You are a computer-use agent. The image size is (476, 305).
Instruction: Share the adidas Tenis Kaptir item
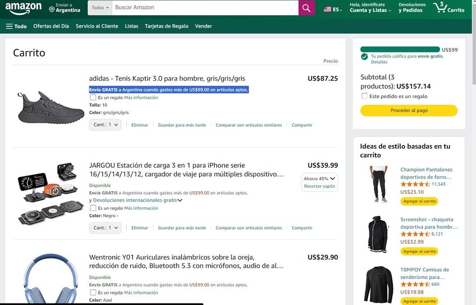coord(302,125)
